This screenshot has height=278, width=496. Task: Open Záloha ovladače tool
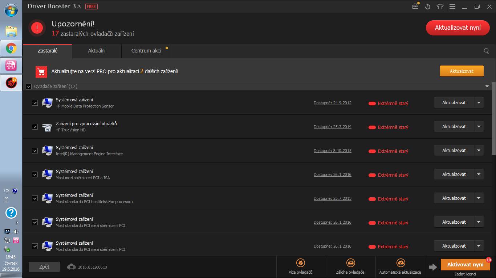pos(350,267)
